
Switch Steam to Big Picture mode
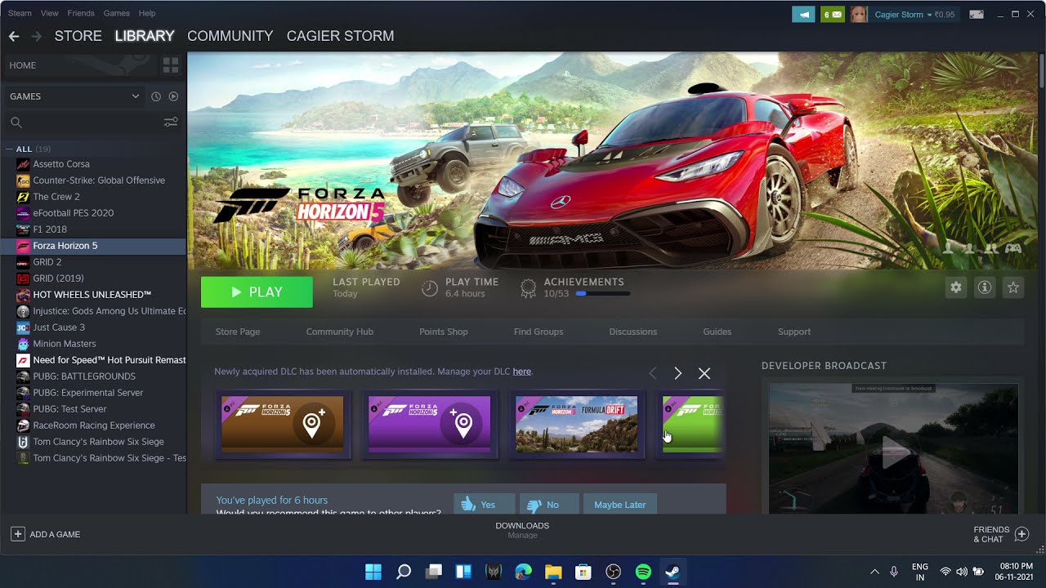976,15
